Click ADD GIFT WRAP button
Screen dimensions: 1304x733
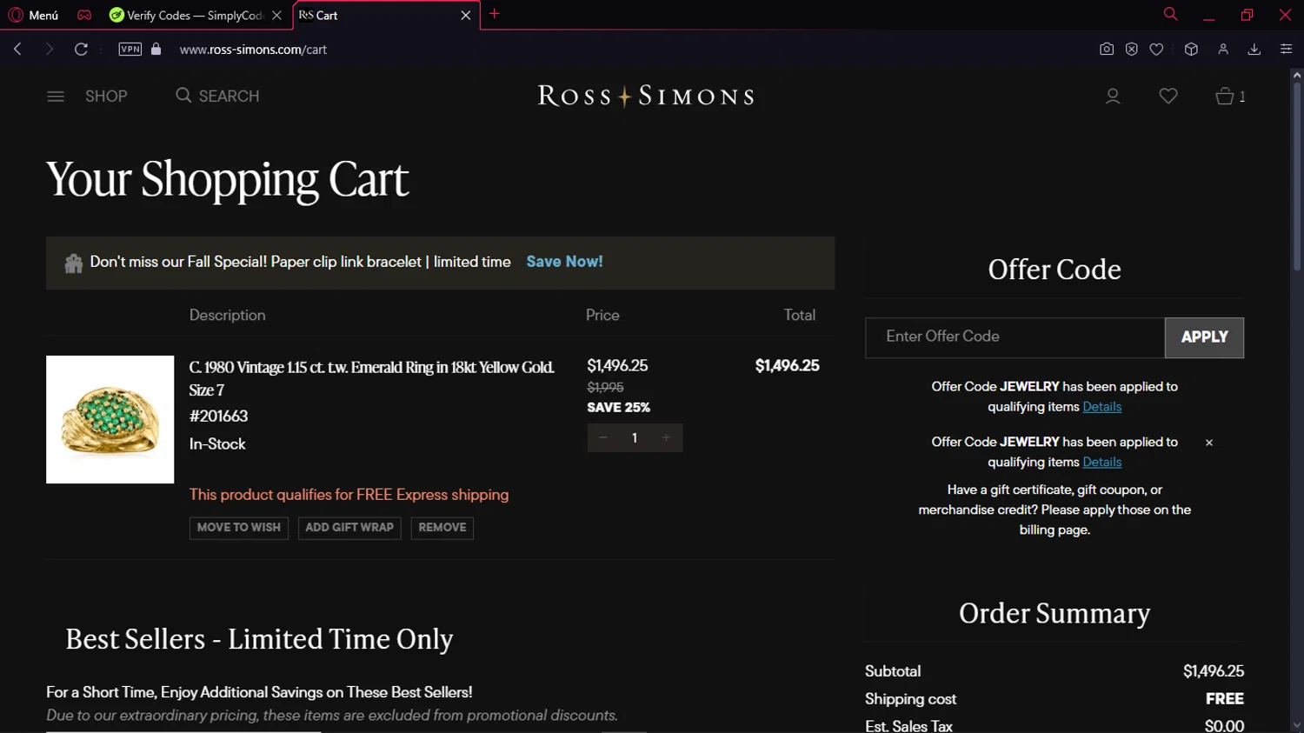pos(349,528)
